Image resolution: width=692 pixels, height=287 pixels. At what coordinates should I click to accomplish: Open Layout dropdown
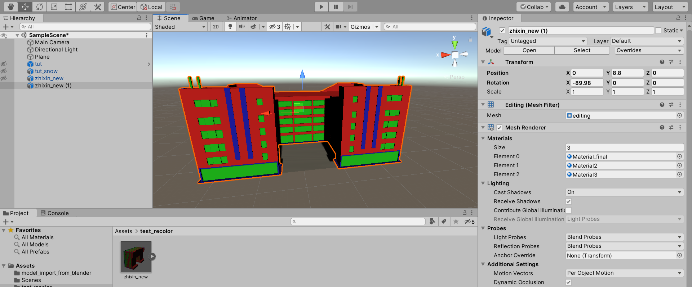pyautogui.click(x=670, y=7)
